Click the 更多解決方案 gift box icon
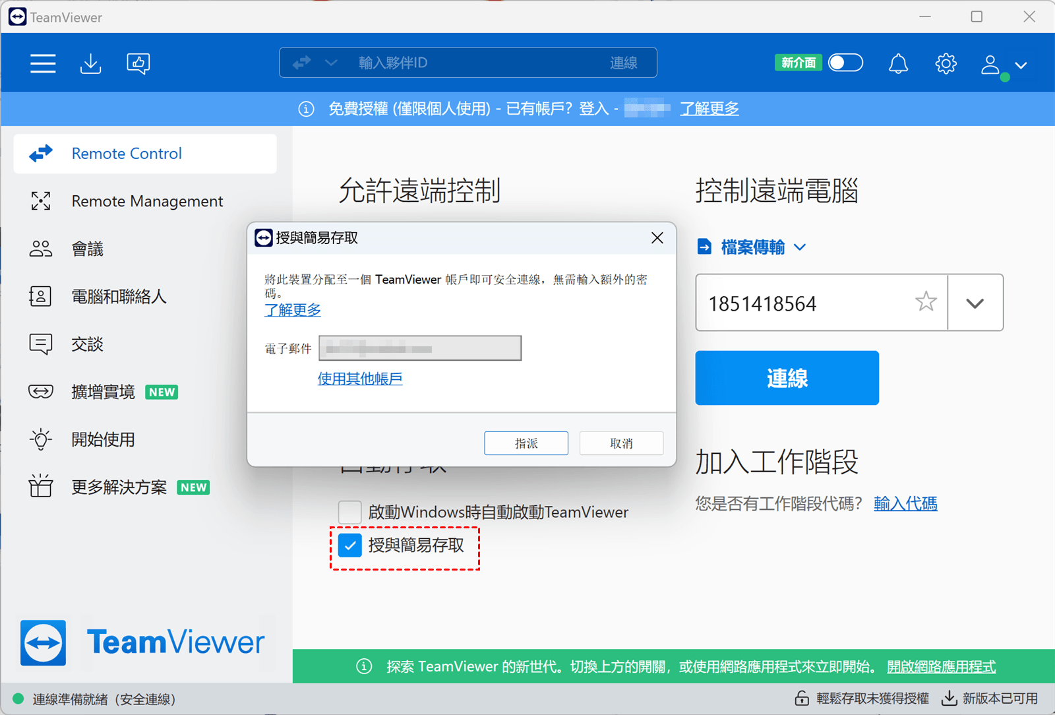This screenshot has width=1055, height=715. 41,486
